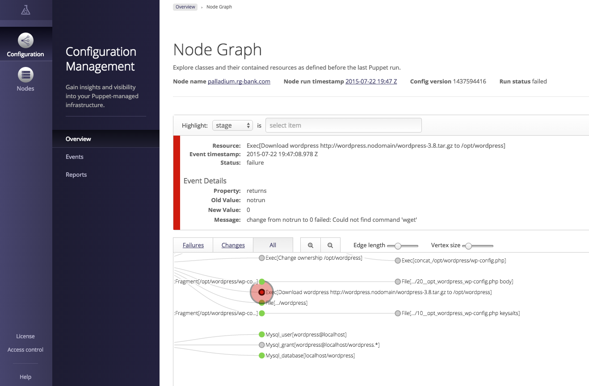
Task: Click the Access control link at bottom left
Action: point(25,349)
